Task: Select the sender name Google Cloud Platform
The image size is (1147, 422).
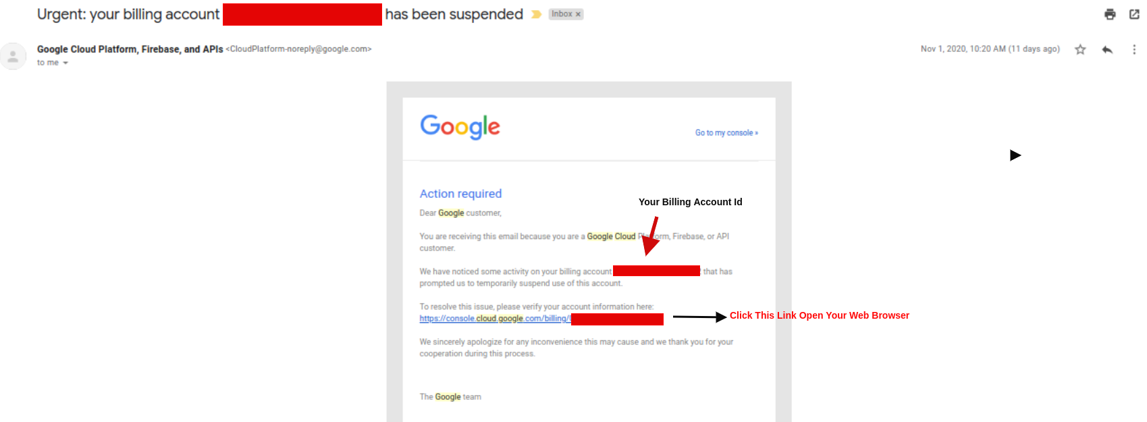Action: pos(130,49)
